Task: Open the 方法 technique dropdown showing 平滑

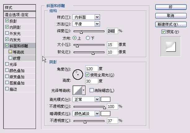Action: click(x=86, y=24)
